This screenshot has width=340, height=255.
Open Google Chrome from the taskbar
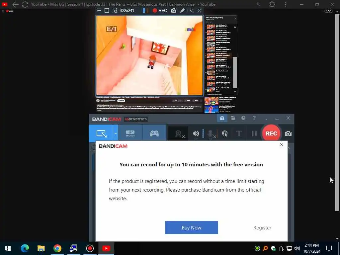[57, 248]
